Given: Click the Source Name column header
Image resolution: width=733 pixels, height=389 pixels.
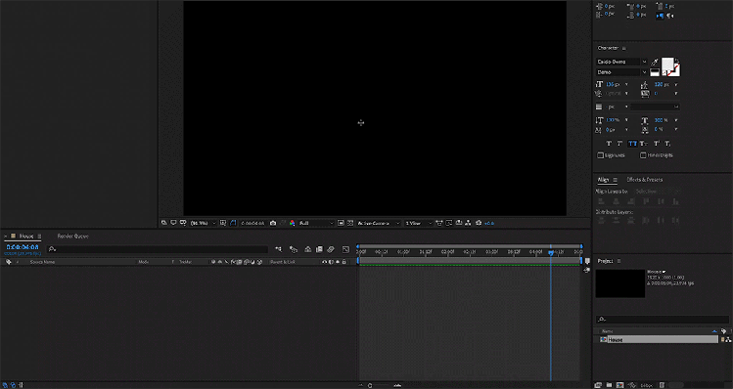Looking at the screenshot, I should pyautogui.click(x=42, y=262).
